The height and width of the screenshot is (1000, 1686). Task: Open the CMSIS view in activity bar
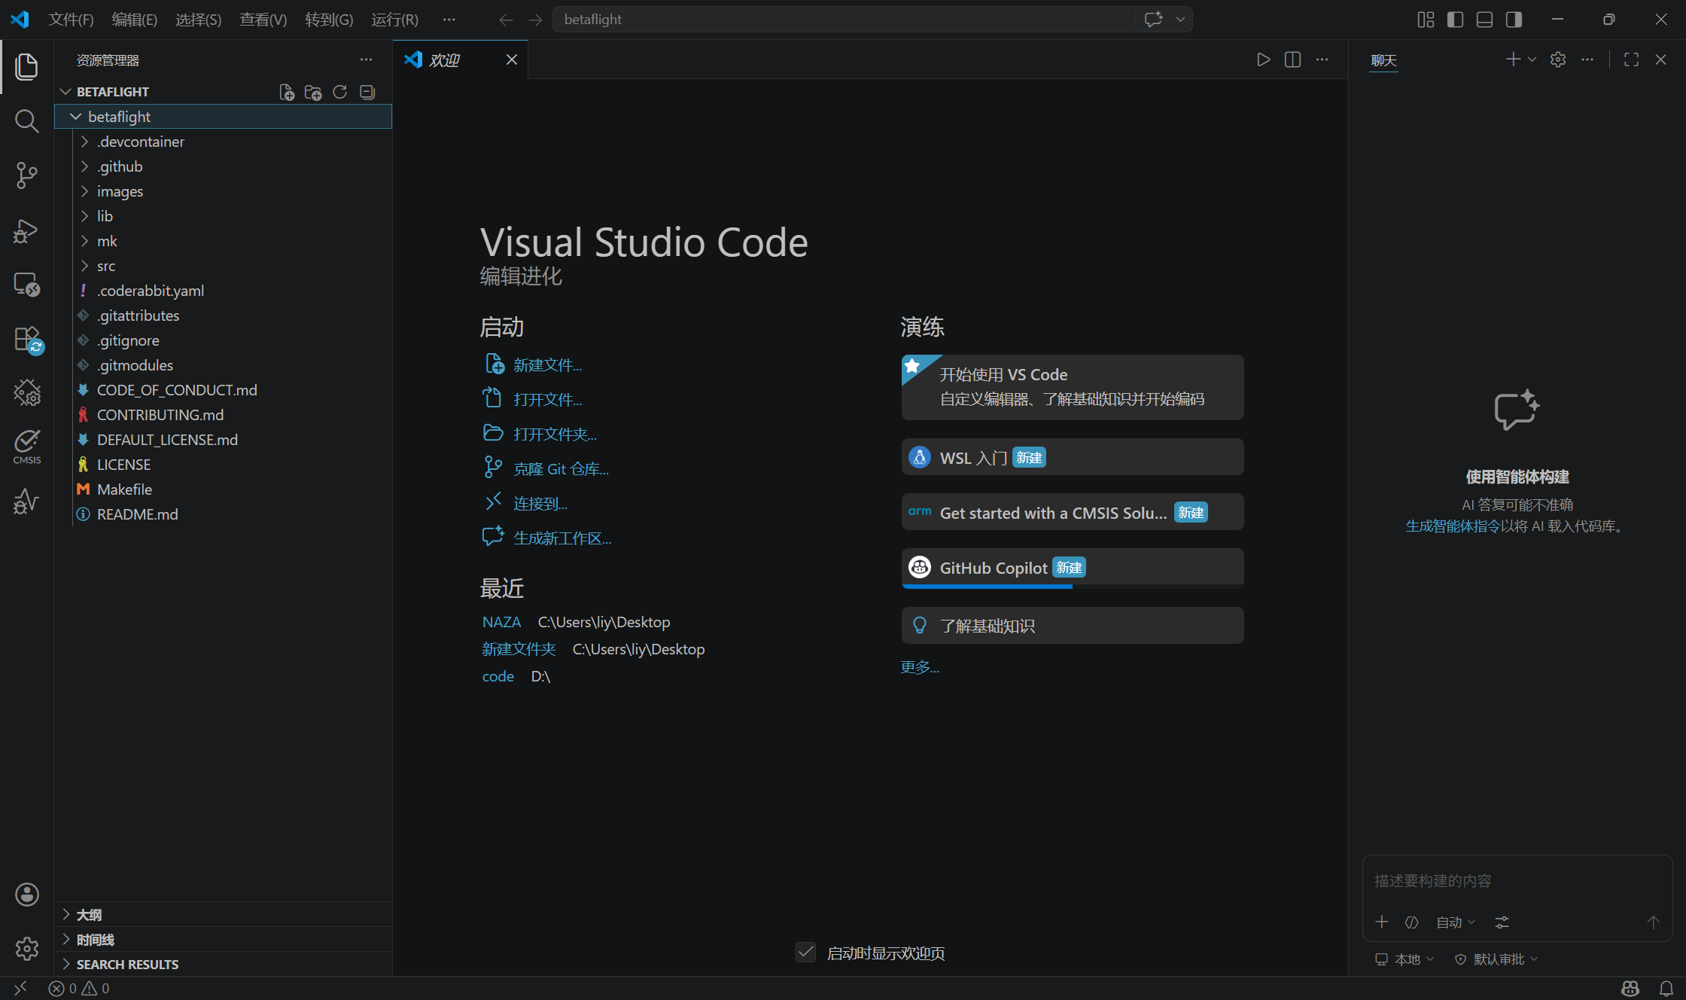point(26,446)
